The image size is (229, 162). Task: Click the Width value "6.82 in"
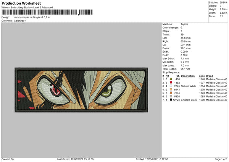tap(223, 13)
